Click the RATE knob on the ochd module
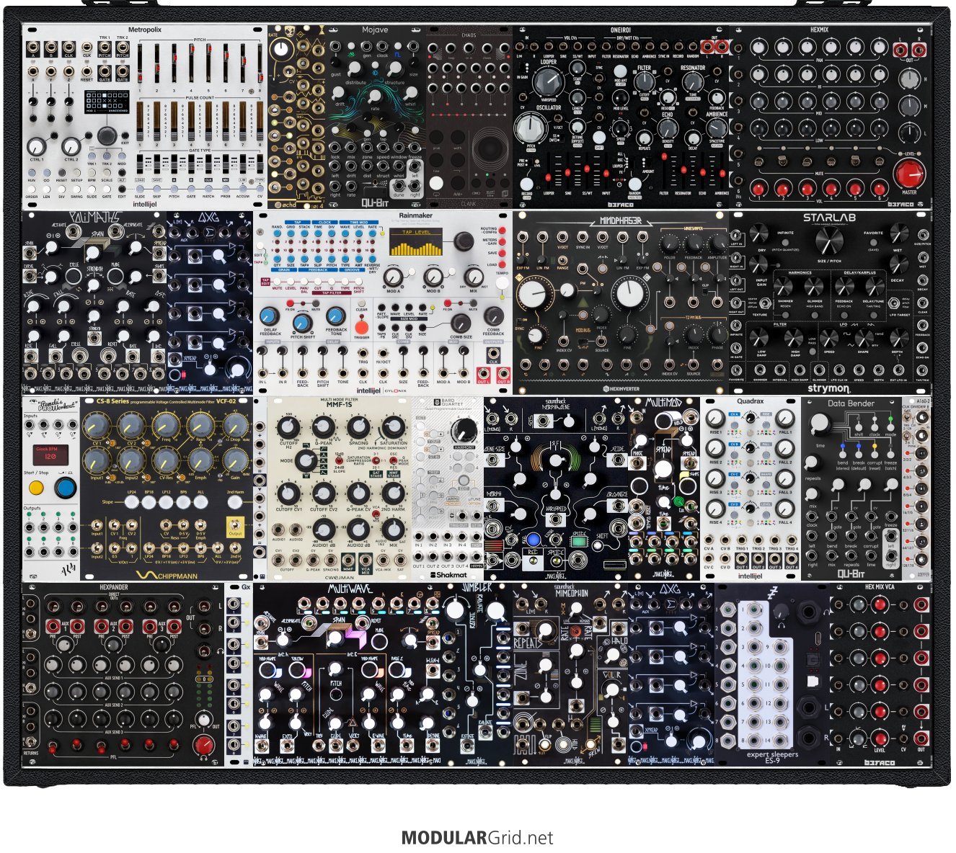 click(281, 48)
